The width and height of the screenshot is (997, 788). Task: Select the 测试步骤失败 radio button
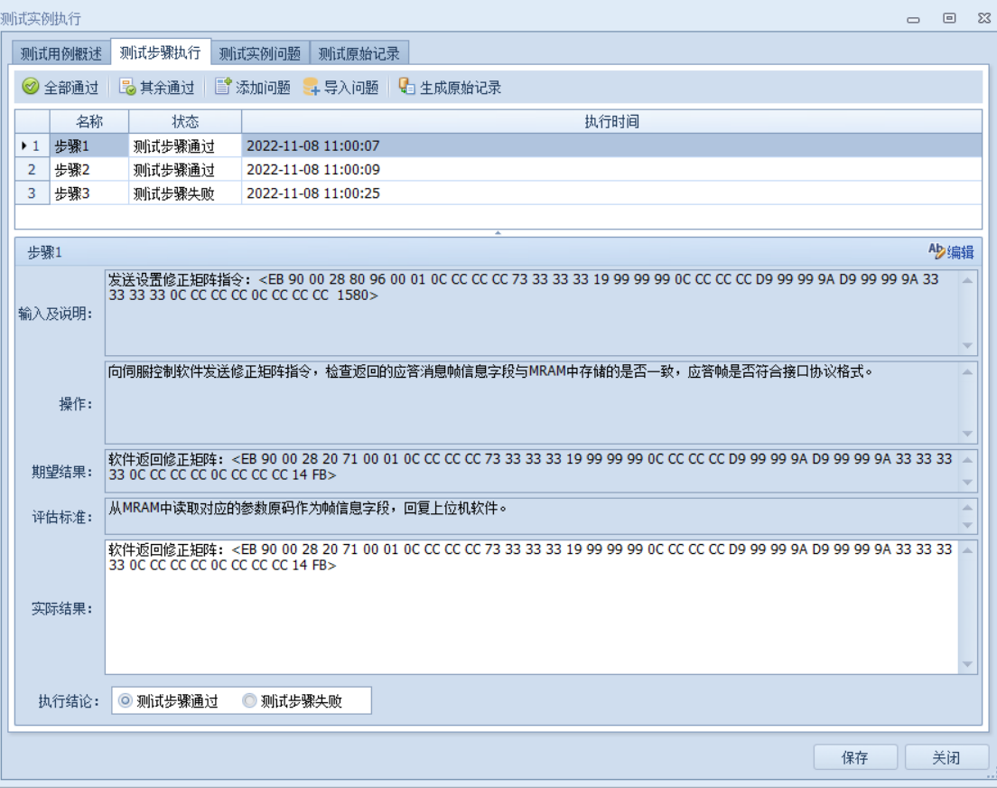point(249,701)
